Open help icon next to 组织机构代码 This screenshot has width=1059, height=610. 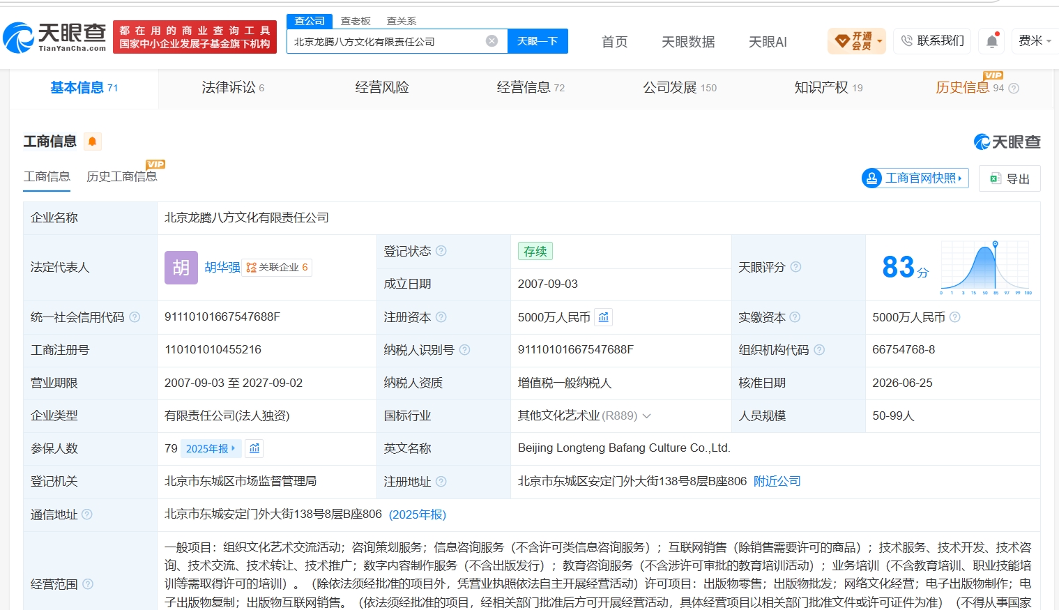coord(819,350)
